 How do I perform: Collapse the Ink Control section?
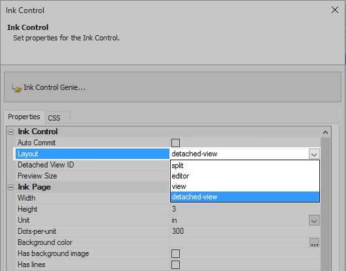coord(10,132)
